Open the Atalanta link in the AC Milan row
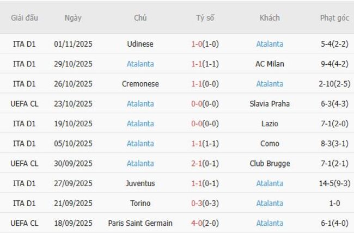354x234 pixels. 140,64
